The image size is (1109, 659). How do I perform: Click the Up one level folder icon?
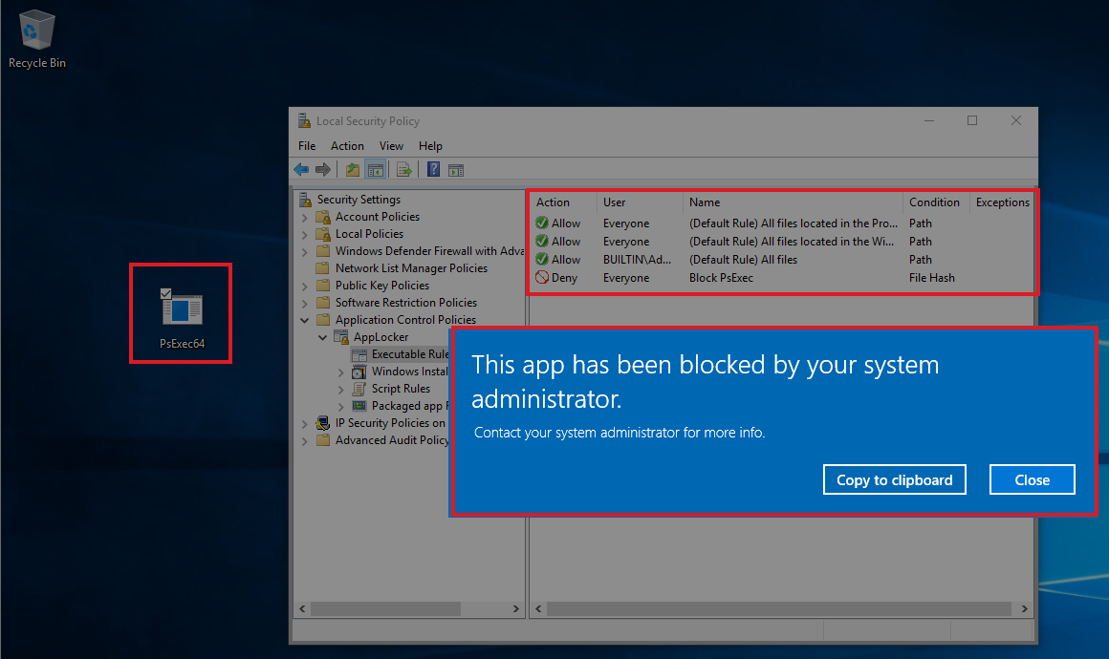(x=352, y=169)
